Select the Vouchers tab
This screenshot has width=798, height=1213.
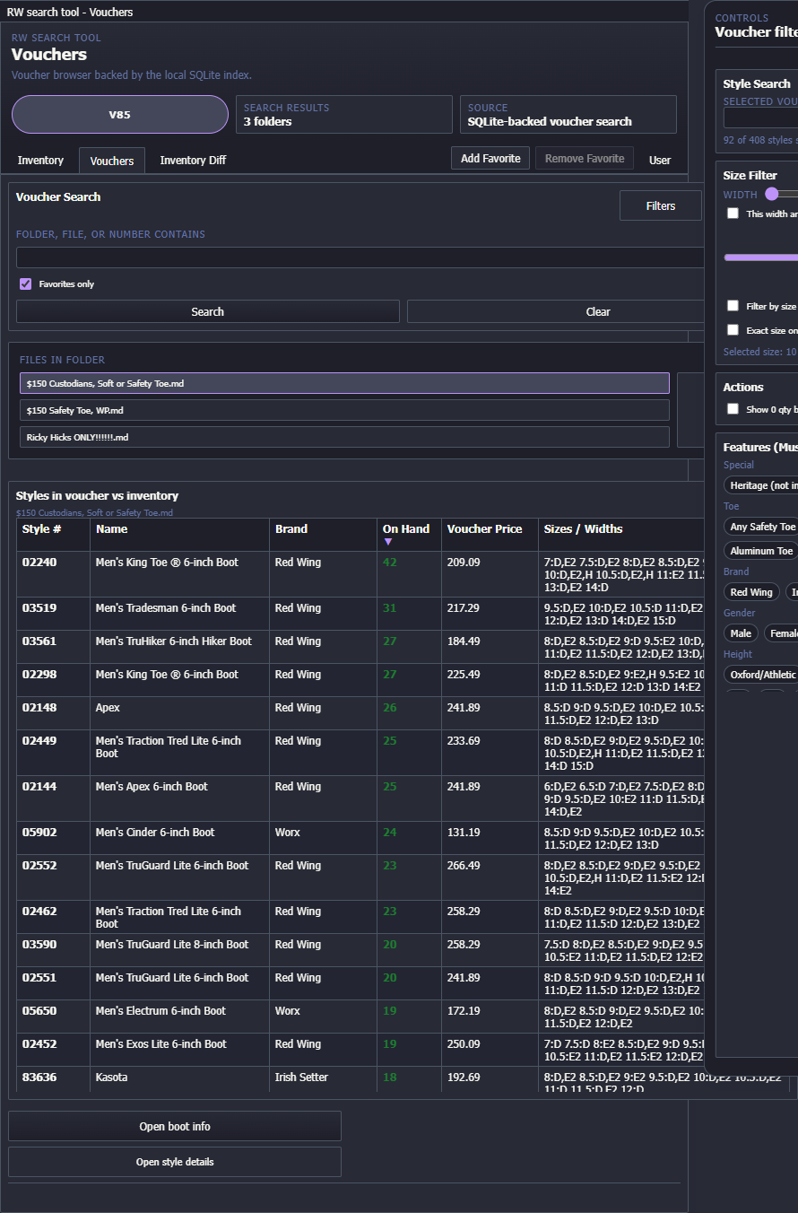click(x=112, y=161)
